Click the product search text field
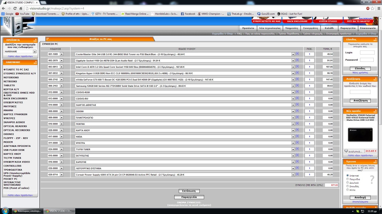Viewport: 382px width, 214px height. click(360, 92)
